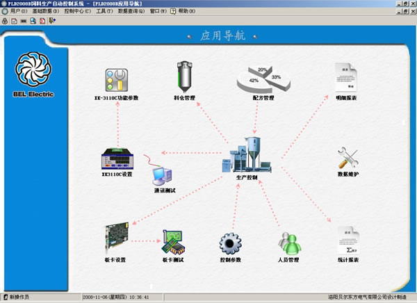Open the 人员管理 users icon

tap(289, 243)
